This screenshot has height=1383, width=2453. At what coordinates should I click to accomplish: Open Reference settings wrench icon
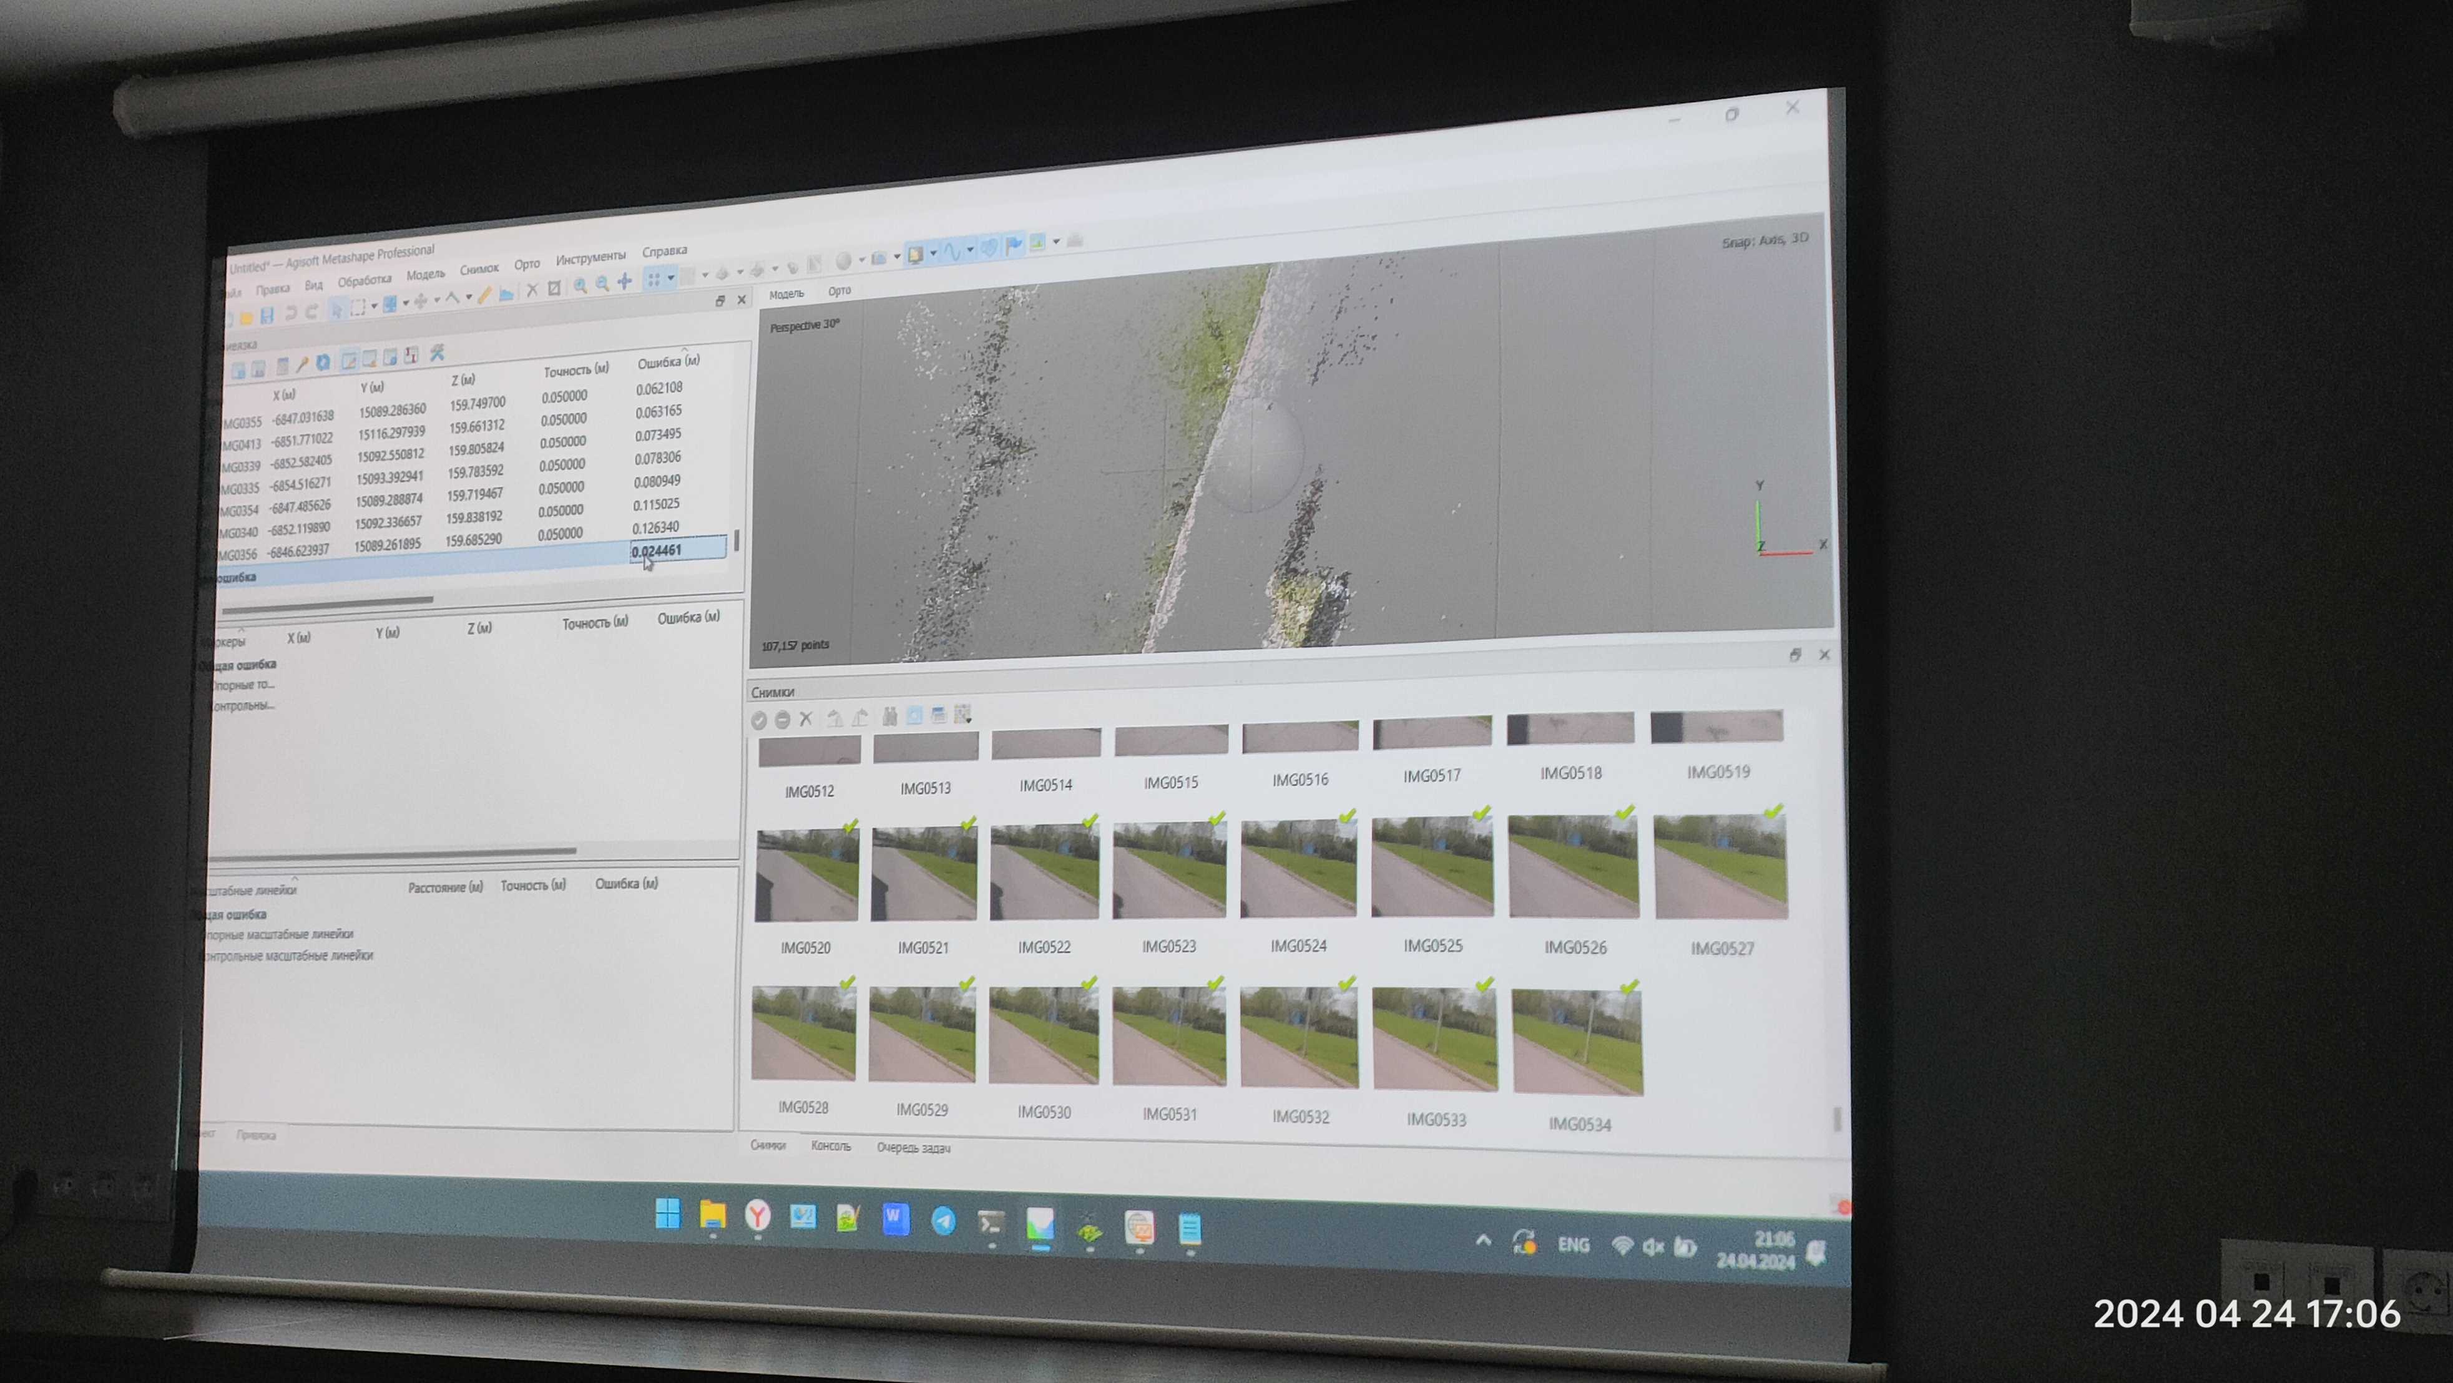437,352
